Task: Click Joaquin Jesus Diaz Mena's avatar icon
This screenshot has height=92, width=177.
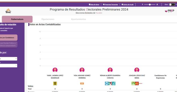Action: point(137,70)
